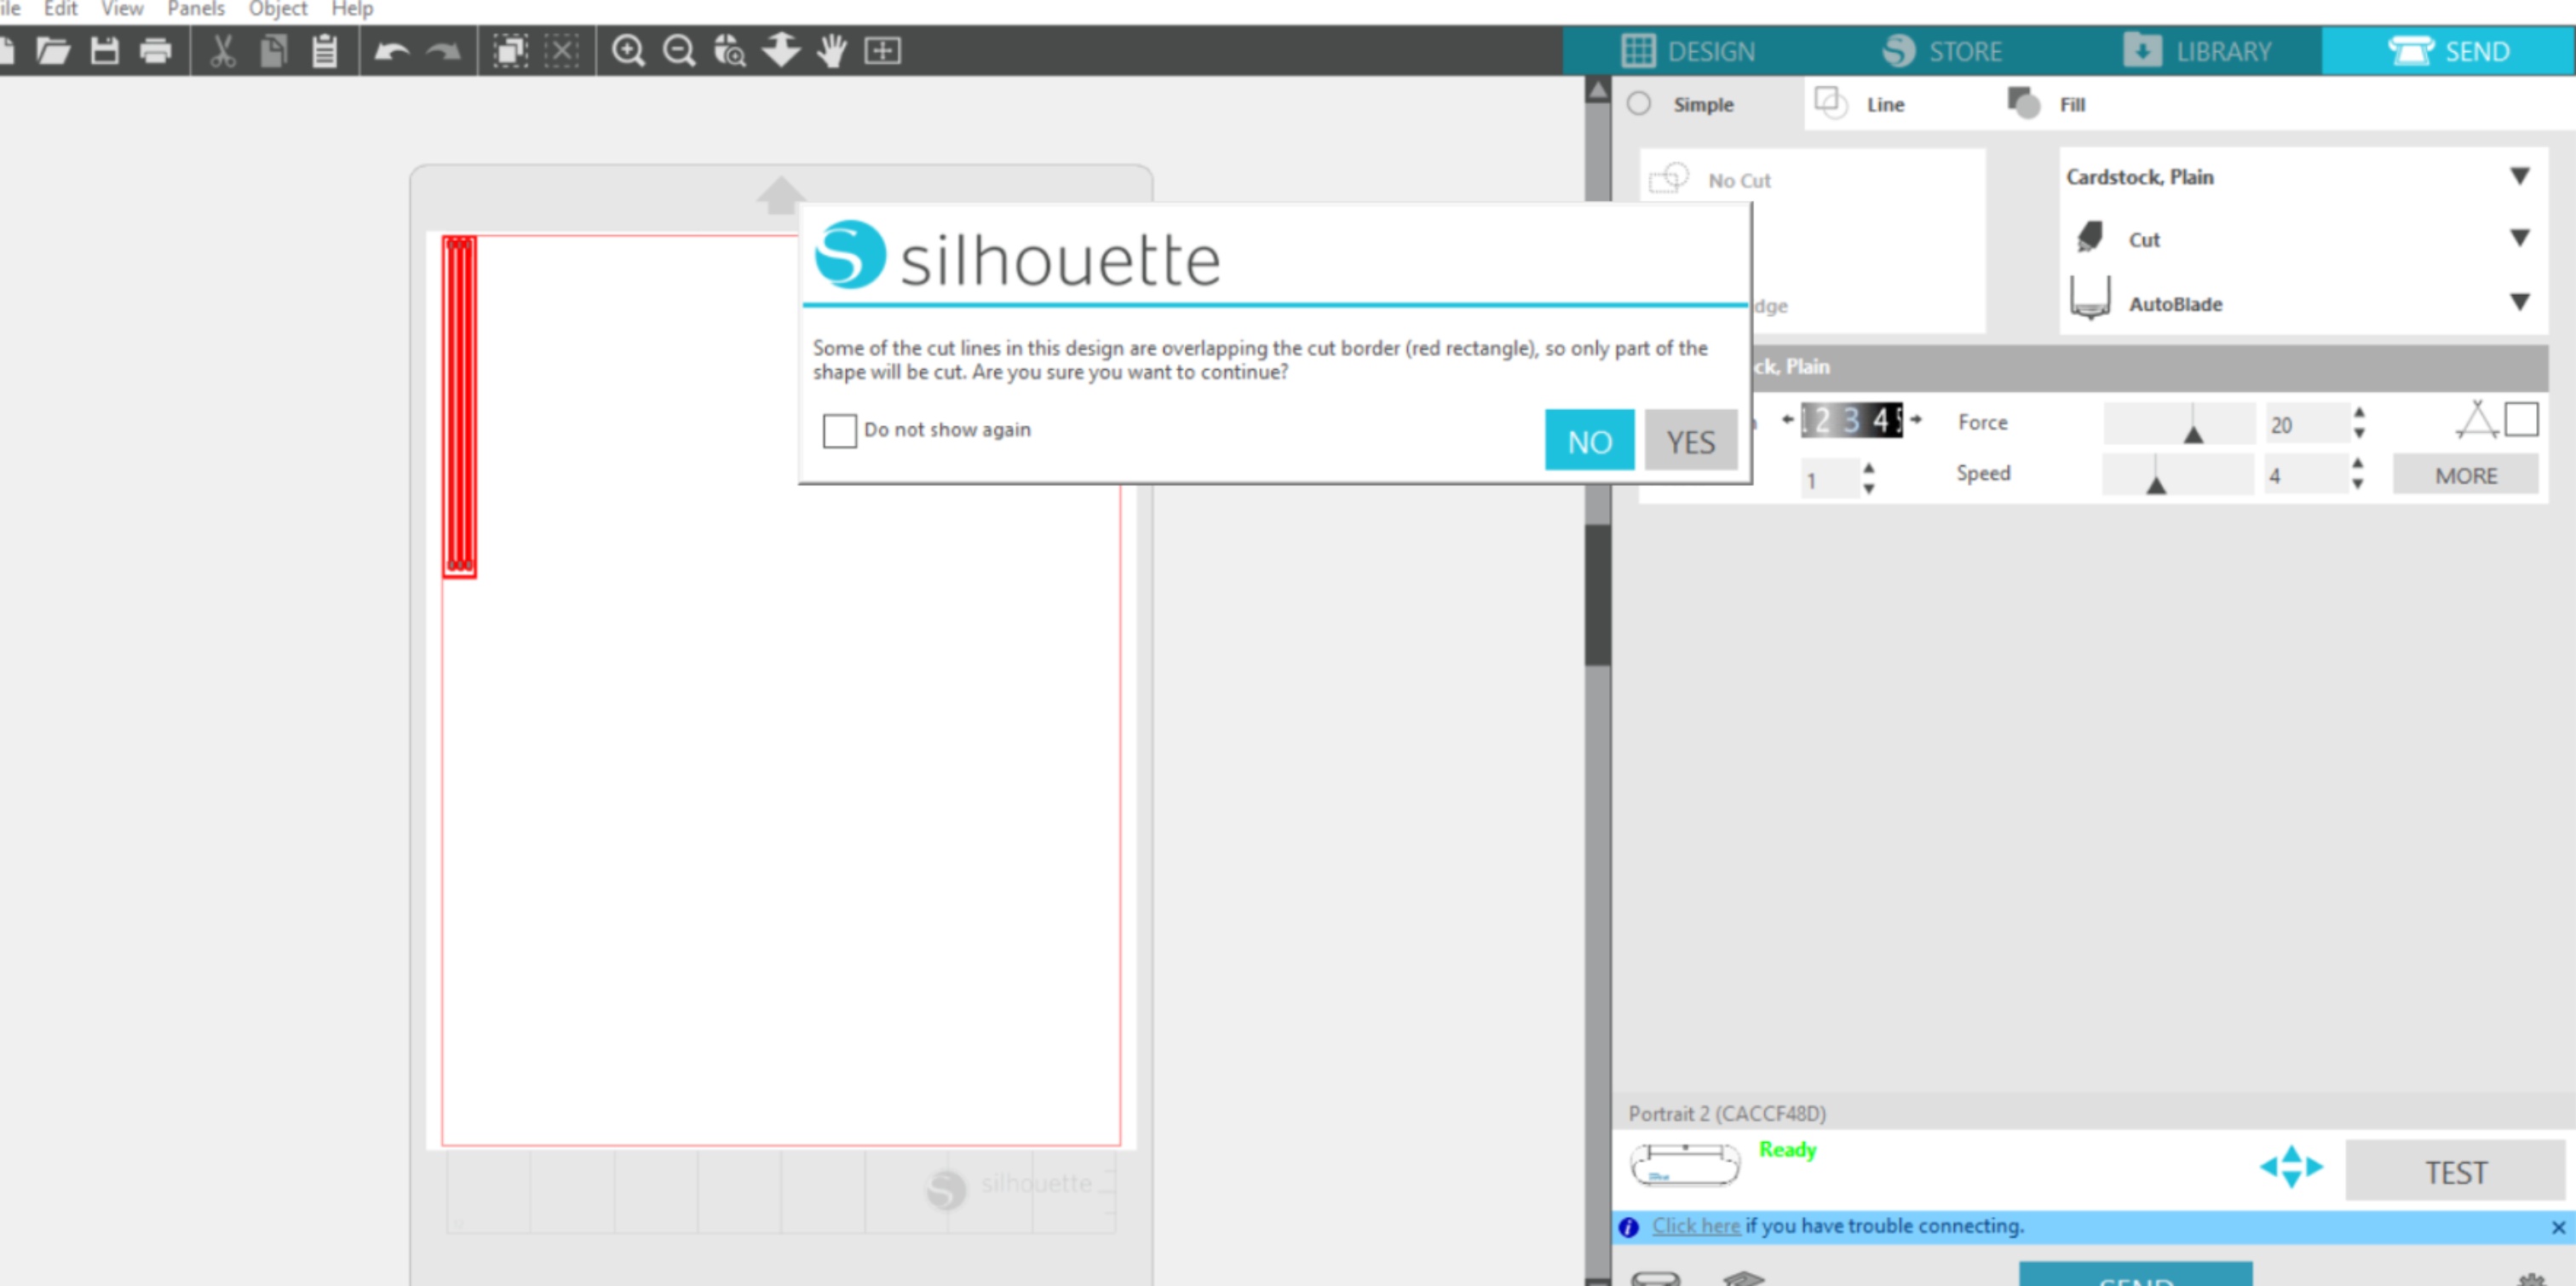Switch to the LIBRARY tab
This screenshot has height=1286, width=2576.
point(2217,51)
